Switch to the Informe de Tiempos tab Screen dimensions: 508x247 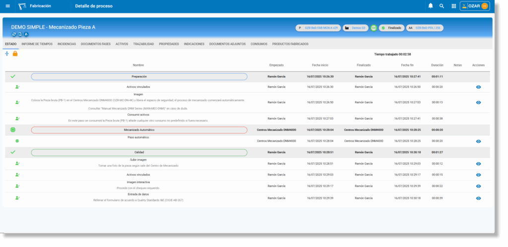click(x=37, y=44)
